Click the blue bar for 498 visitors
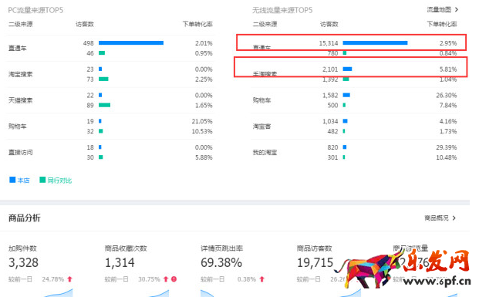 tap(131, 43)
